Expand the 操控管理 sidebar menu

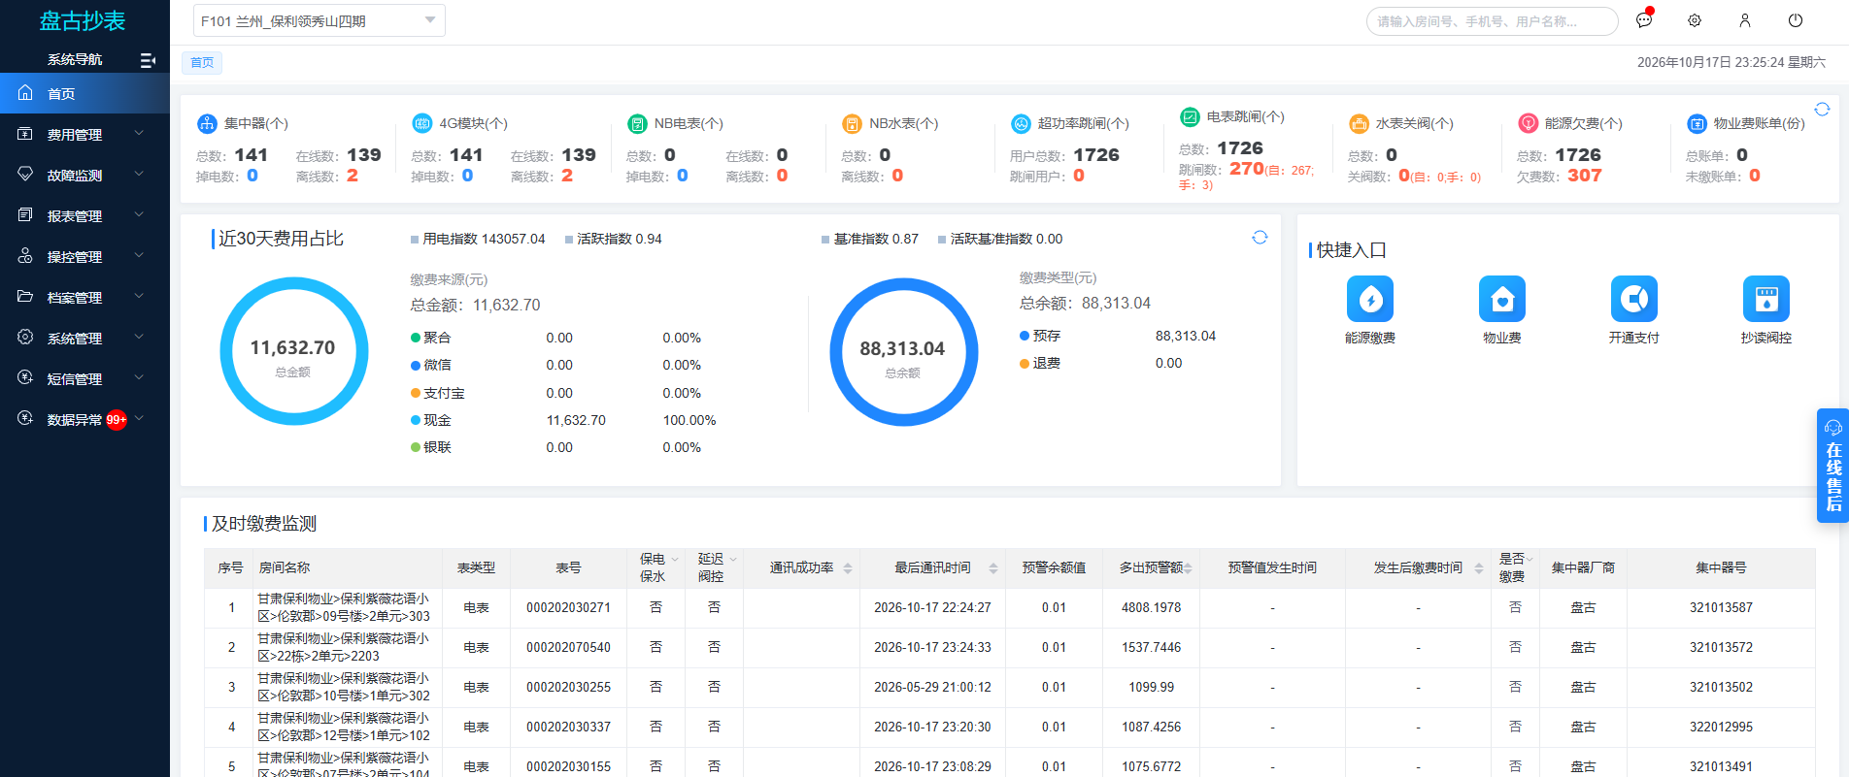point(84,256)
